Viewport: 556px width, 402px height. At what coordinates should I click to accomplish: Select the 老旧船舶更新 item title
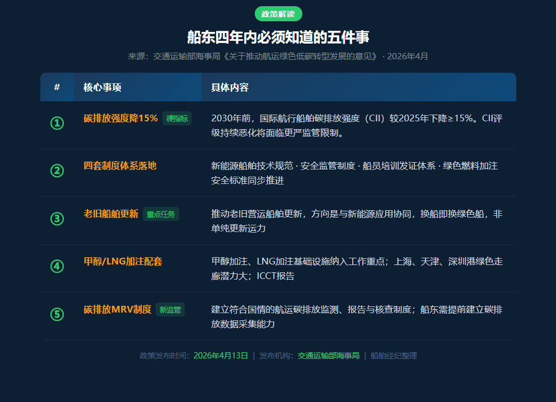(x=111, y=214)
